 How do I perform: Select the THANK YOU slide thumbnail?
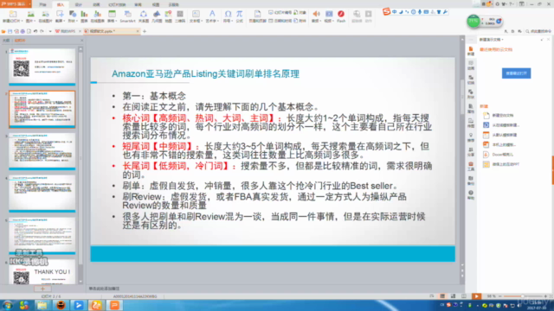coord(42,272)
